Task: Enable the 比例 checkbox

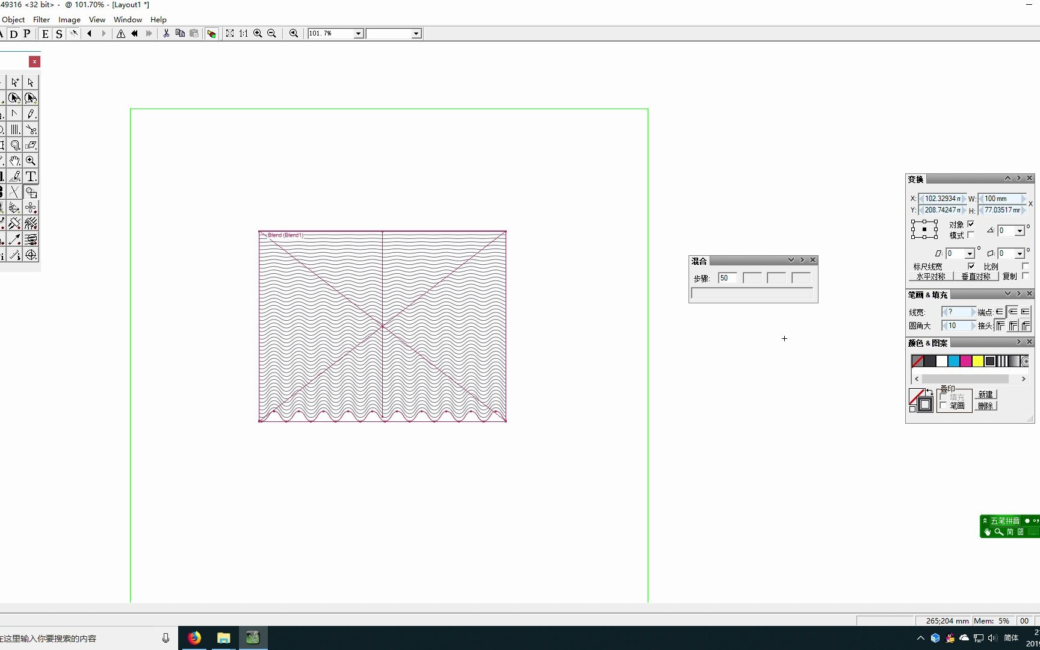Action: [x=1026, y=266]
